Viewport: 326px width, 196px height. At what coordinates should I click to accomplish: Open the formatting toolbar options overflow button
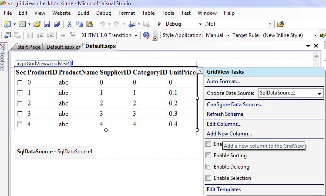155,36
